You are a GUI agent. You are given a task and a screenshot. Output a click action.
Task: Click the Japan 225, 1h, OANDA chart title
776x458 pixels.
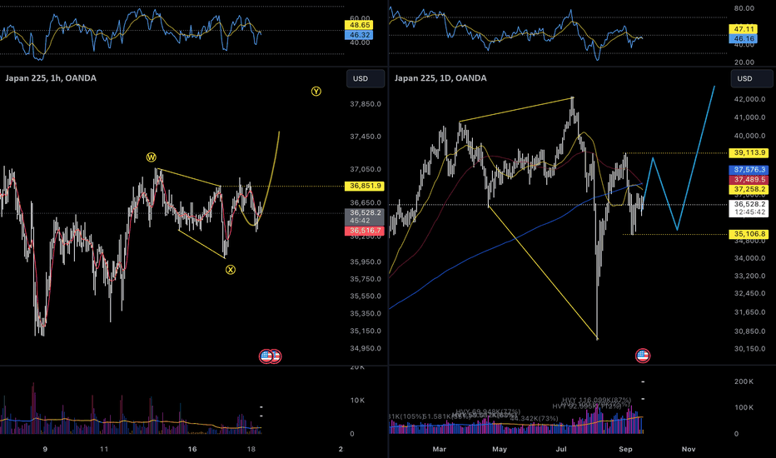[51, 77]
